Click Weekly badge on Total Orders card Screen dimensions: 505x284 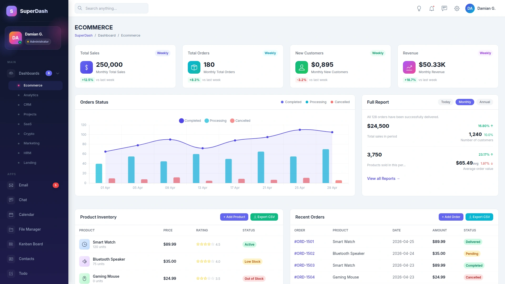pyautogui.click(x=270, y=53)
